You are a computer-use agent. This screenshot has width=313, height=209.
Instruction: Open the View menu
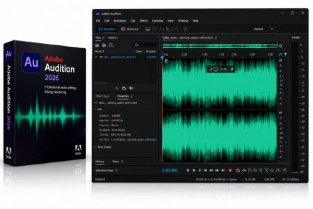tap(170, 21)
